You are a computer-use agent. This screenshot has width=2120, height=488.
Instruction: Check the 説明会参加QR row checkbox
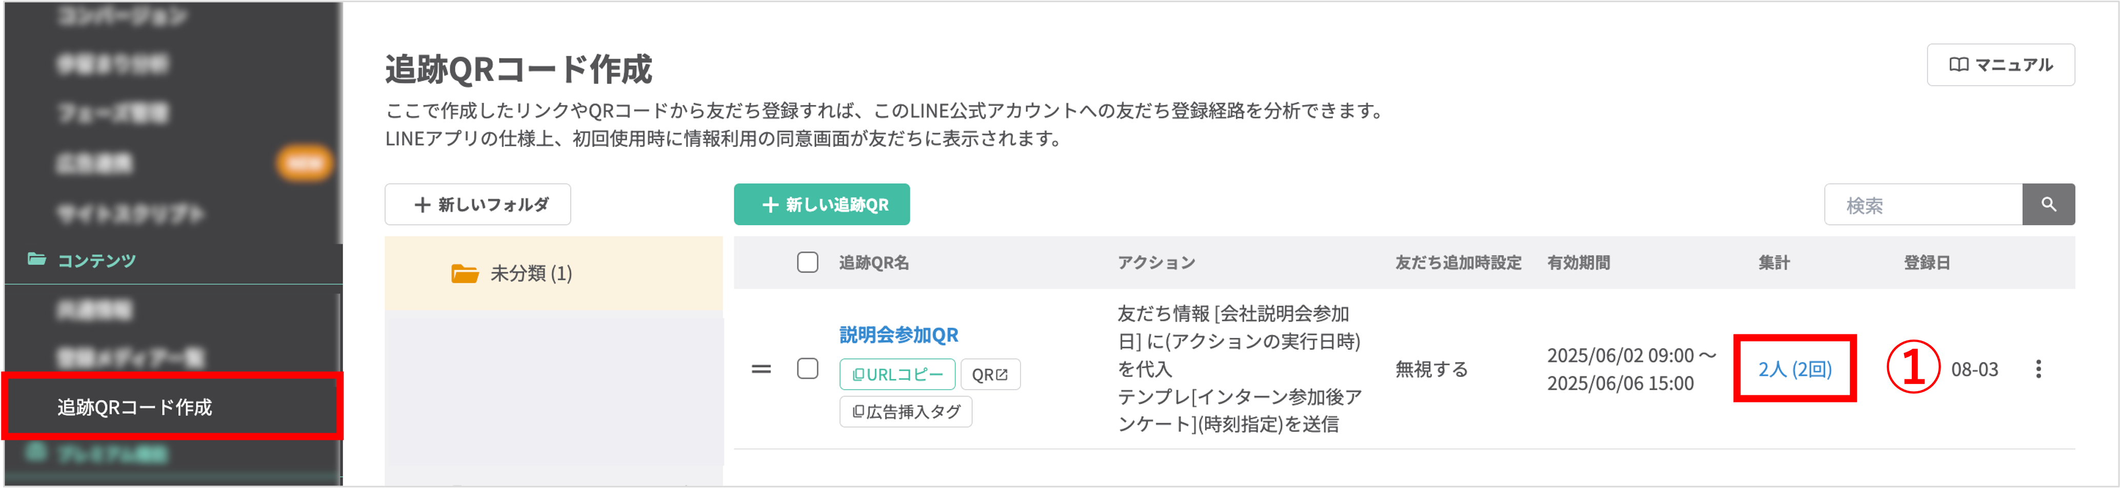pos(807,369)
